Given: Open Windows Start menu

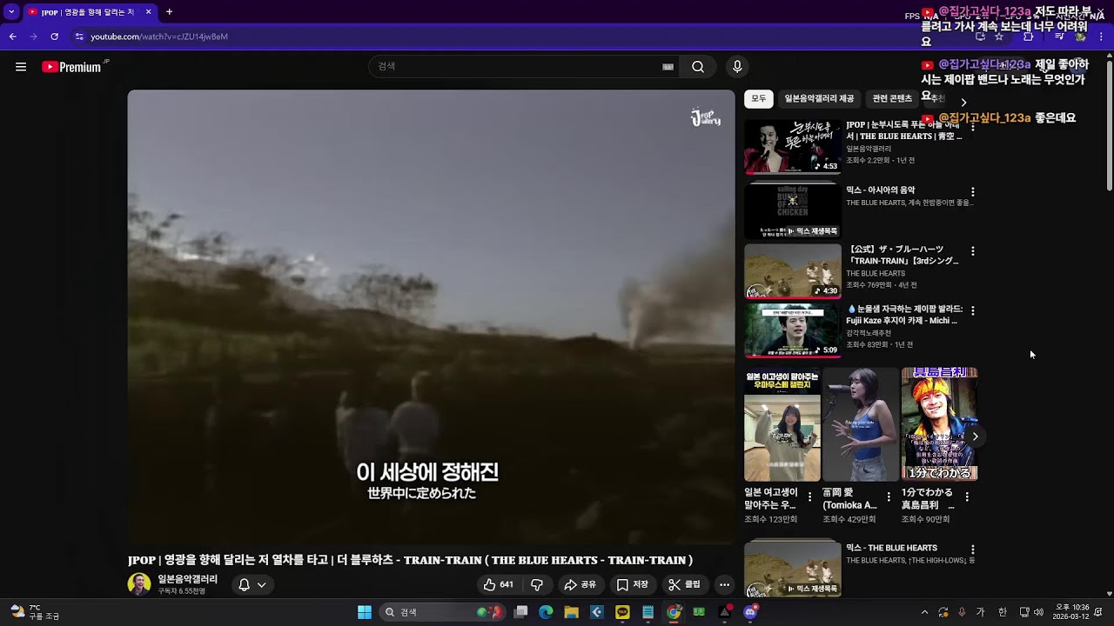Looking at the screenshot, I should click(x=365, y=612).
